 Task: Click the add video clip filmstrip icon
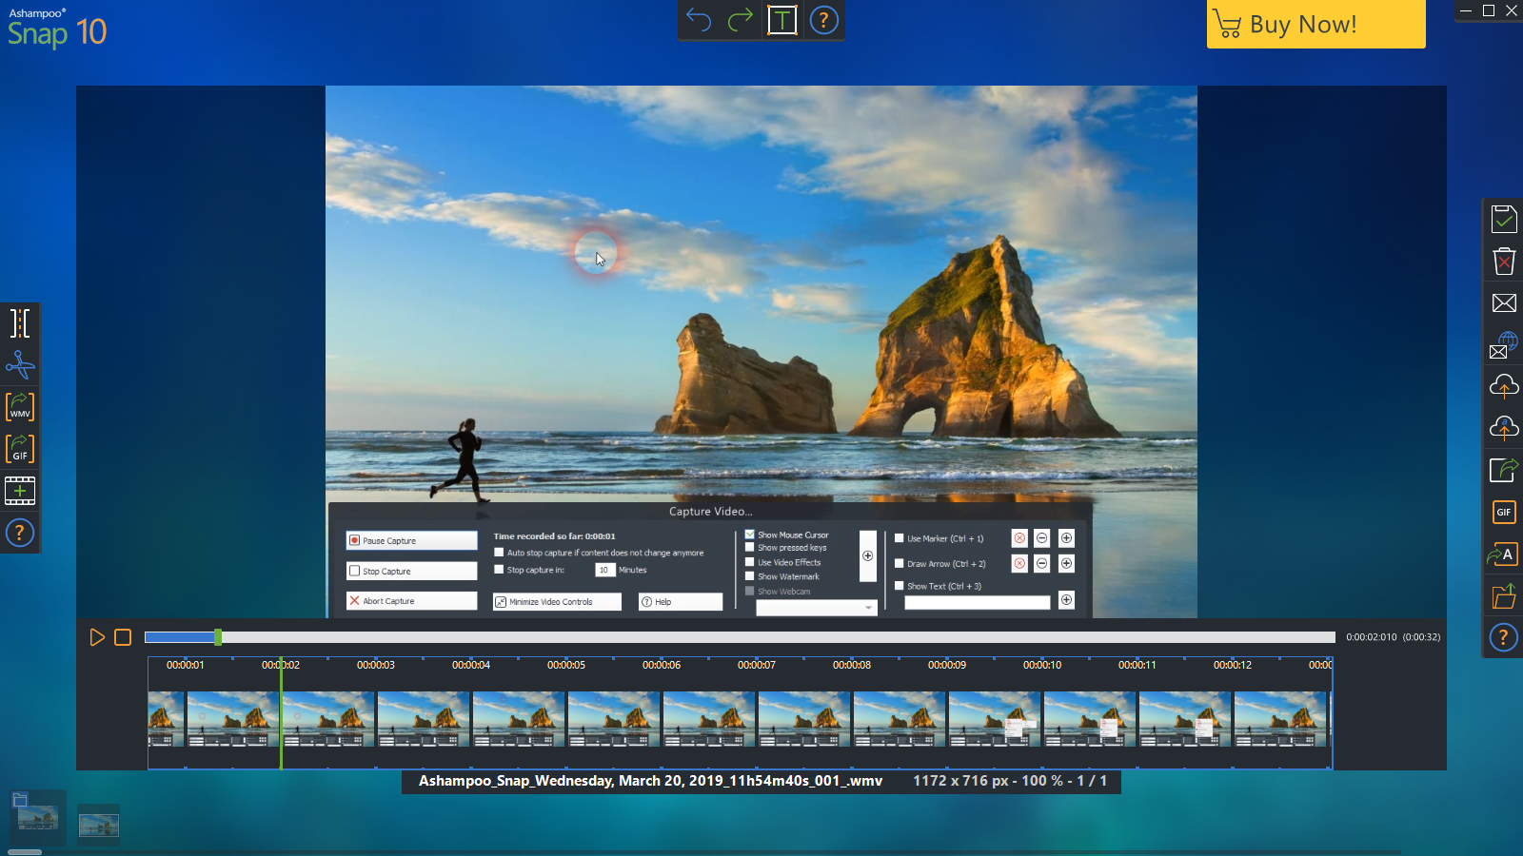click(20, 491)
